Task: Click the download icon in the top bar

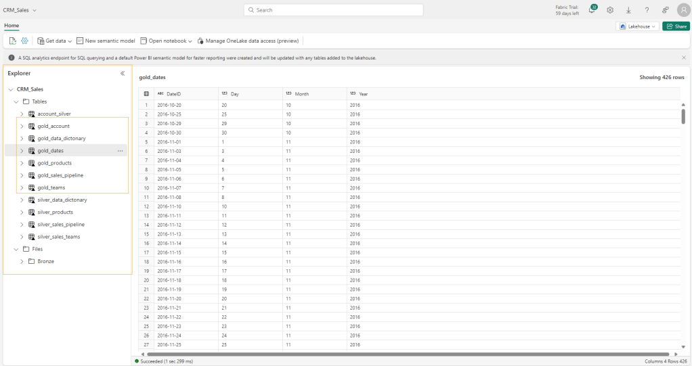Action: 628,10
